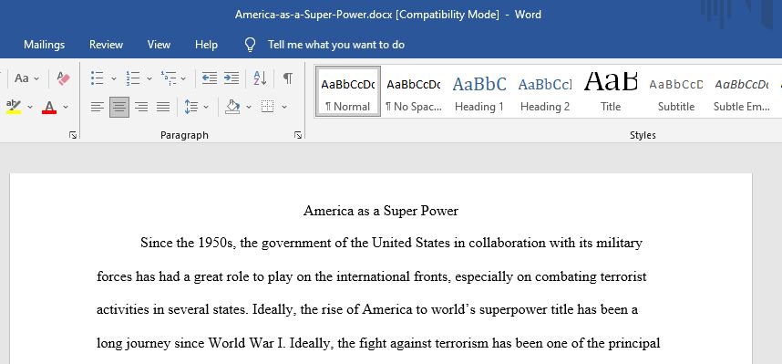
Task: Apply the Subtitle style
Action: coord(676,91)
